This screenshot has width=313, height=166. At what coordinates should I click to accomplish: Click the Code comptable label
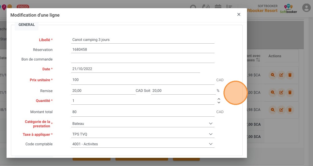click(39, 144)
